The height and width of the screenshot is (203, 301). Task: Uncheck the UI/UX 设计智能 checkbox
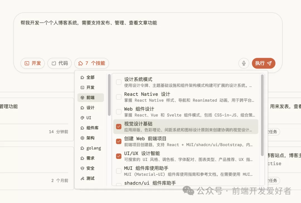pos(119,156)
